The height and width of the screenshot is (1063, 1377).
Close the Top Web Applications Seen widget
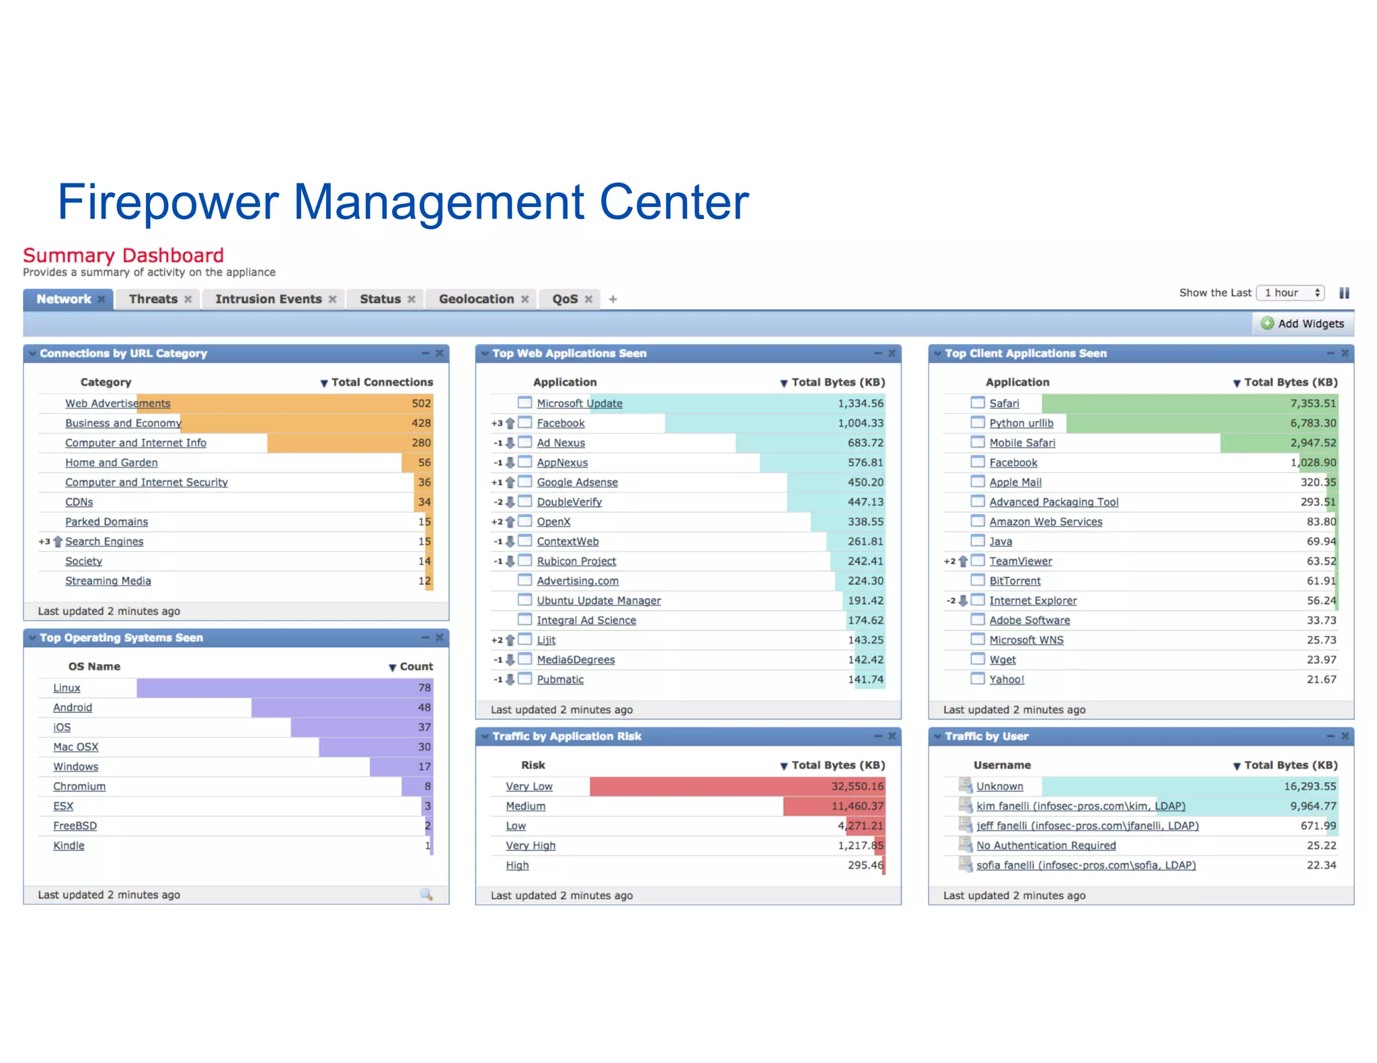(x=892, y=353)
